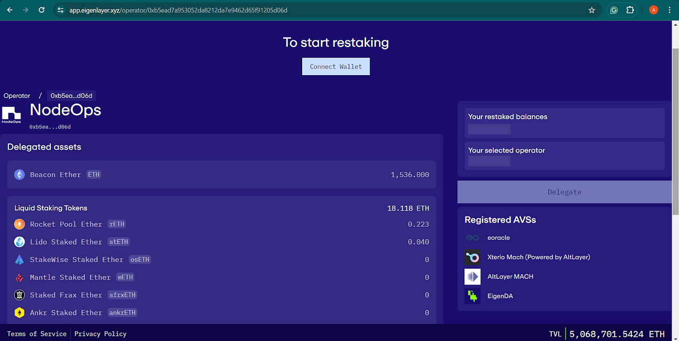Click the rETH token tag
The width and height of the screenshot is (679, 341).
tap(117, 224)
